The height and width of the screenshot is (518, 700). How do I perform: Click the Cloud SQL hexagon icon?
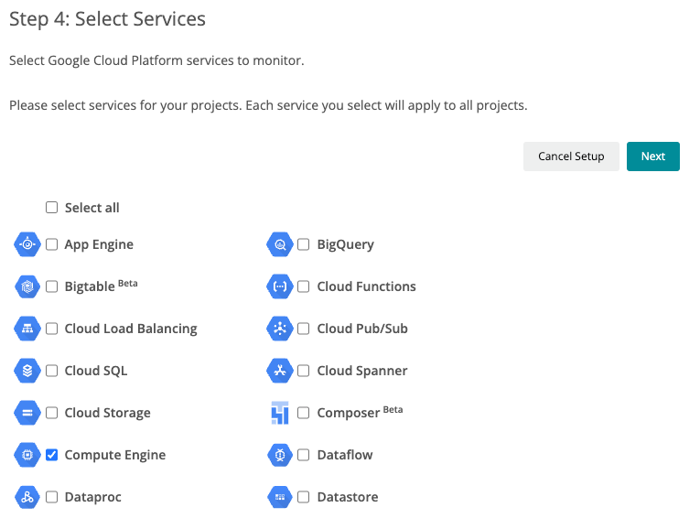(x=27, y=371)
